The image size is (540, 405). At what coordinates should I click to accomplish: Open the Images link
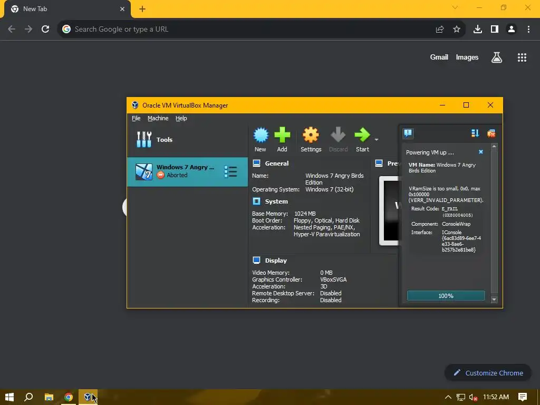coord(467,57)
